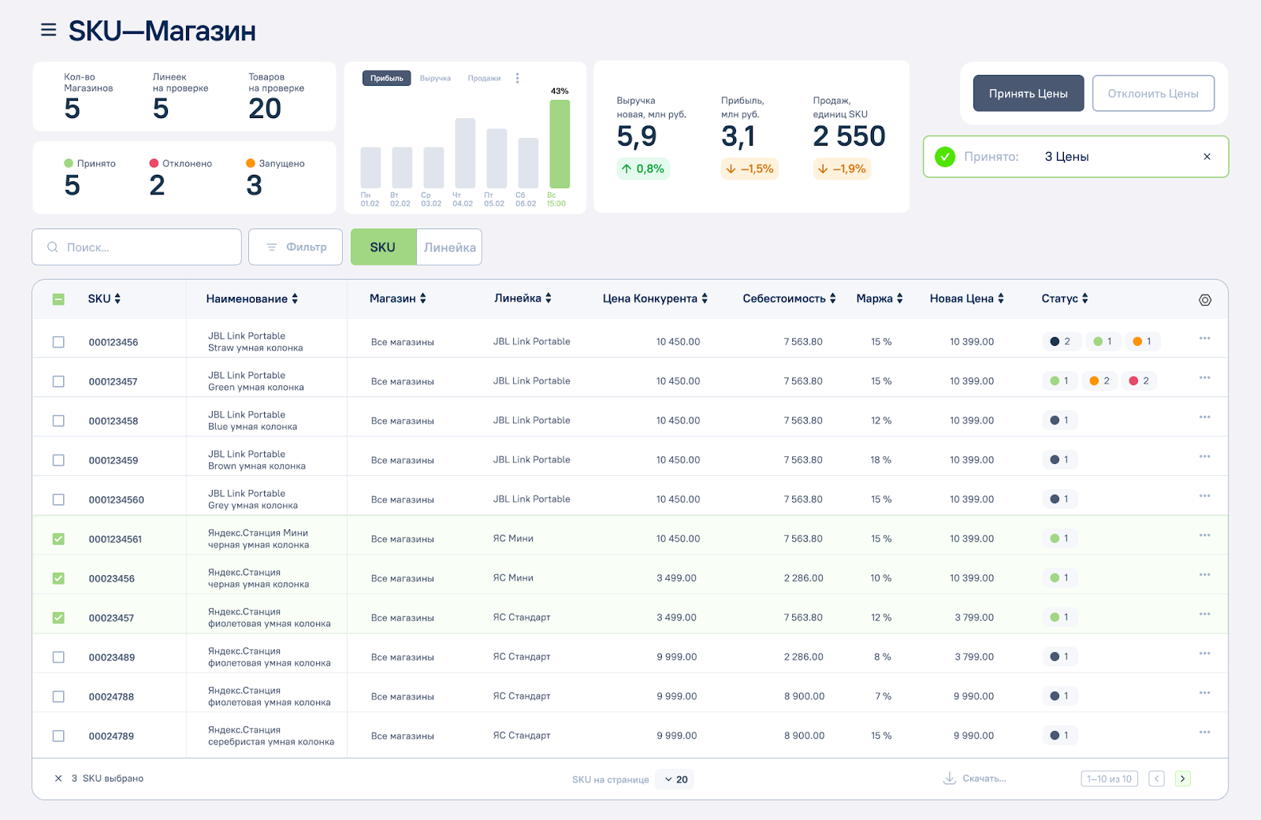Uncheck the box for SKU 0001234561

[x=58, y=539]
